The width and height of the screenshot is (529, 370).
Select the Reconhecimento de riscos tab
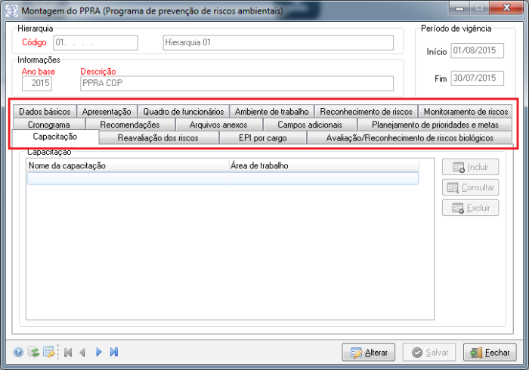point(366,111)
